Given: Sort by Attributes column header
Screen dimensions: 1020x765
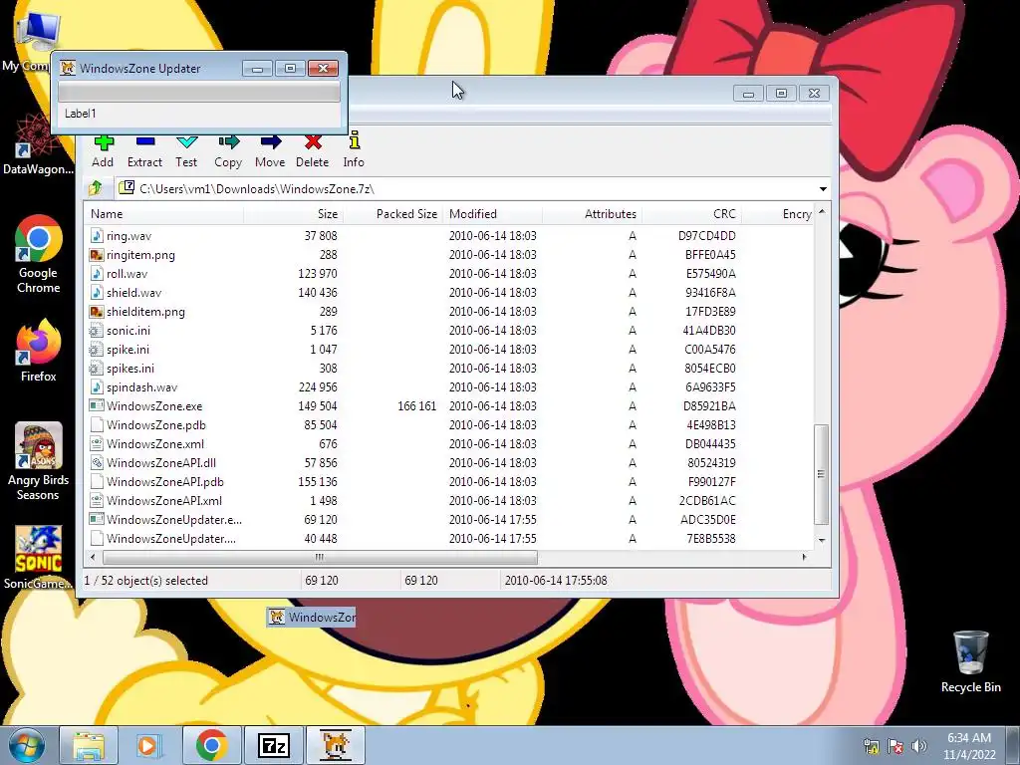Looking at the screenshot, I should point(592,214).
